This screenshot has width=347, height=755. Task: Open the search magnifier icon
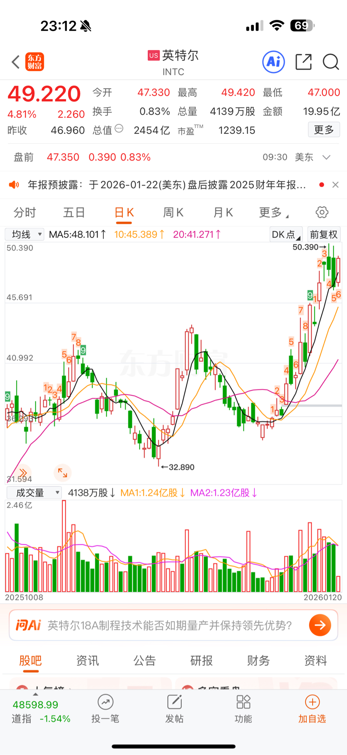pyautogui.click(x=331, y=62)
